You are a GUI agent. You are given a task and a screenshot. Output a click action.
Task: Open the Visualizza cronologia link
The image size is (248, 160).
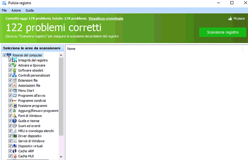(106, 18)
